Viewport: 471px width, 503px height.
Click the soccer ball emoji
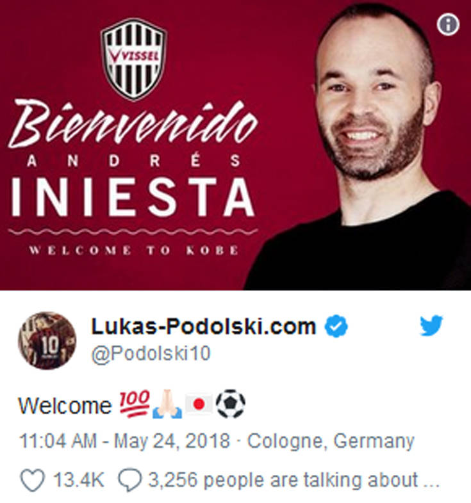(x=230, y=404)
